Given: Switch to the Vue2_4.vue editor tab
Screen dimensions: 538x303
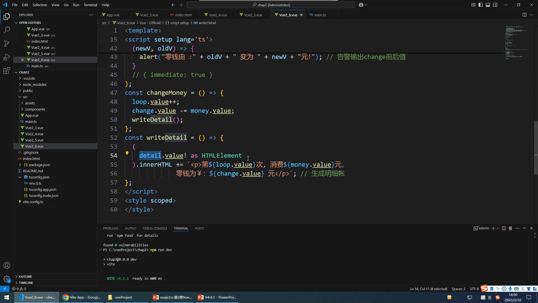Looking at the screenshot, I should 218,15.
